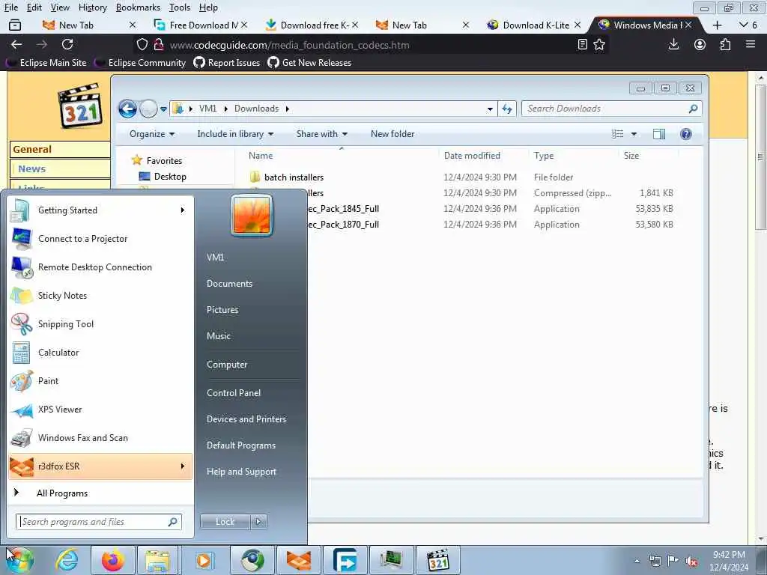Click the browser back arrow
767x575 pixels.
[x=16, y=44]
